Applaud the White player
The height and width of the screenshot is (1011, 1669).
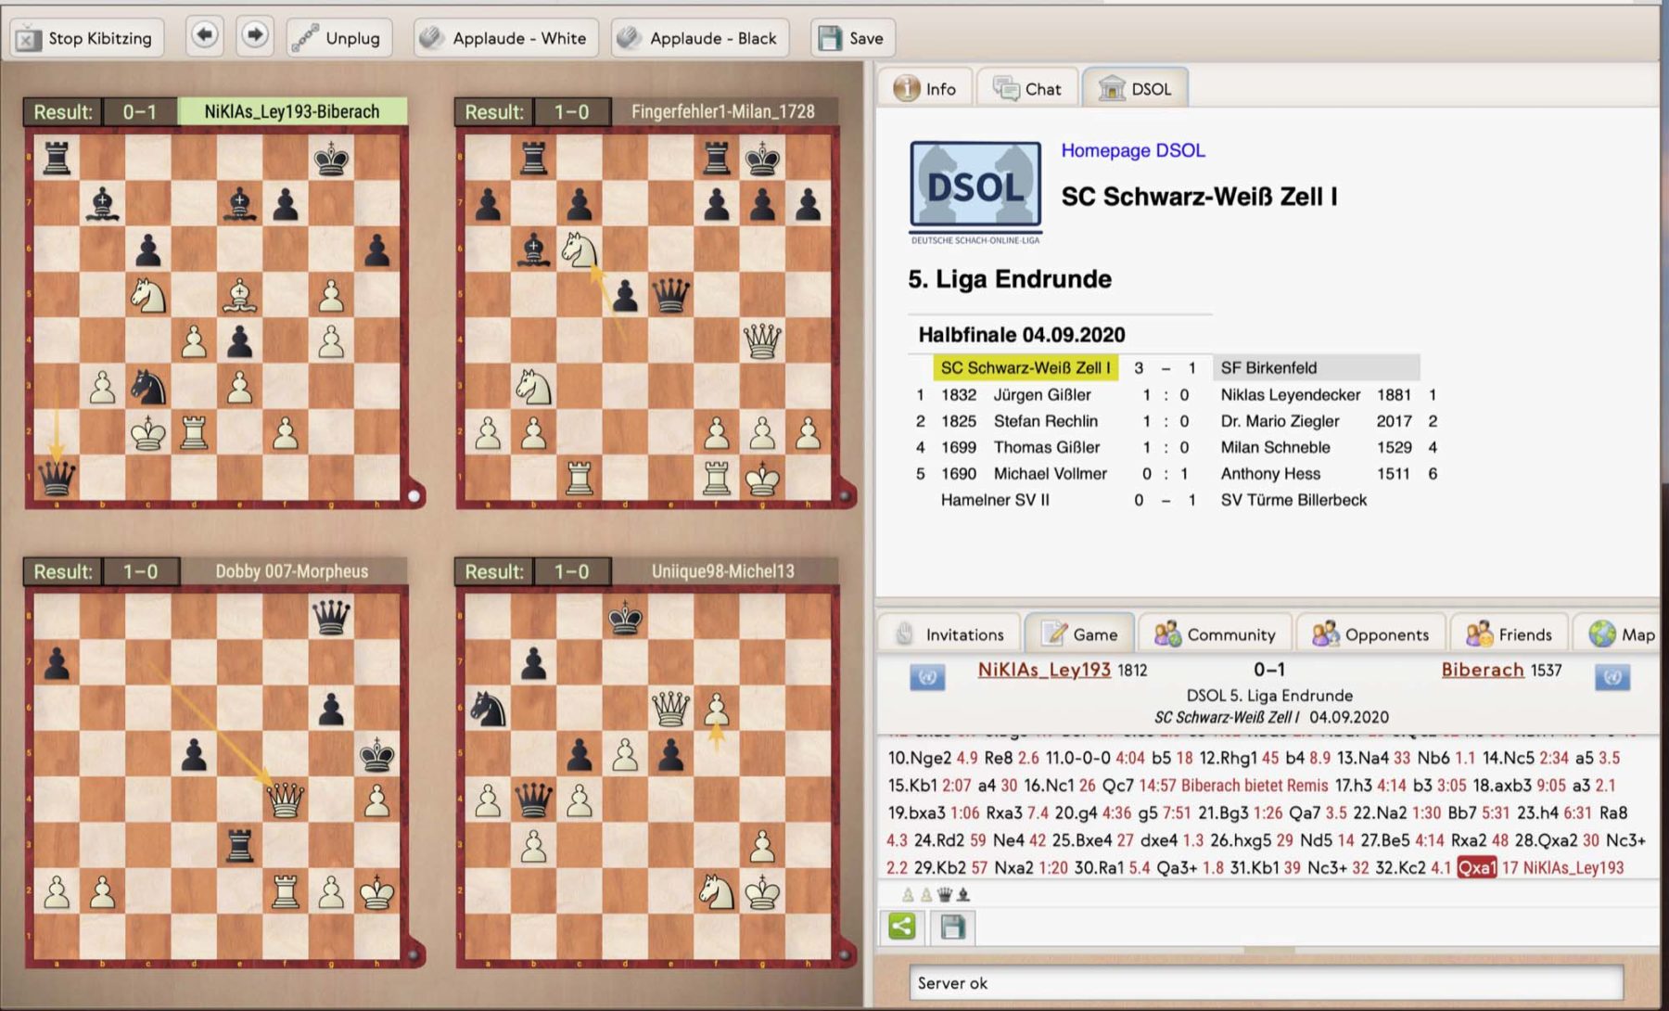505,38
